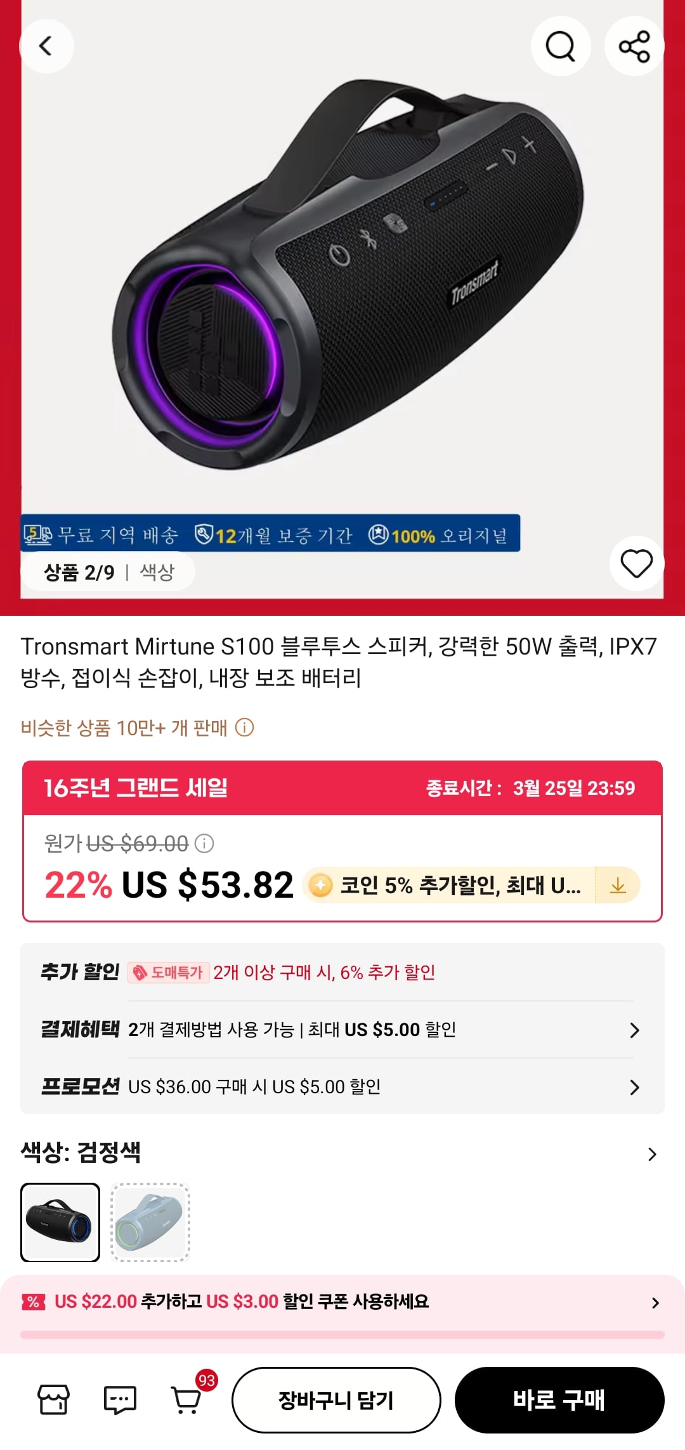Select the black speaker color swatch
The width and height of the screenshot is (685, 1450).
60,1222
